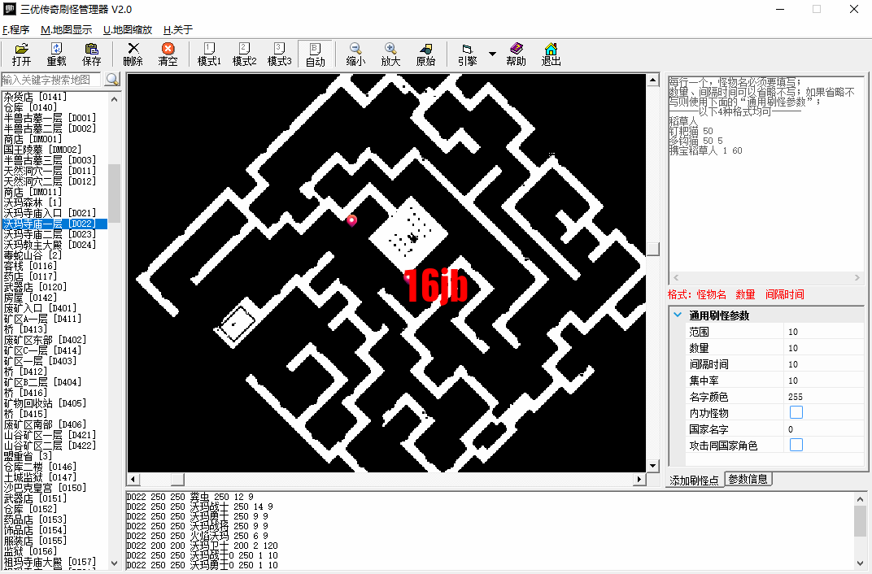
Task: Toggle the 自动 auto mode button
Action: [315, 54]
